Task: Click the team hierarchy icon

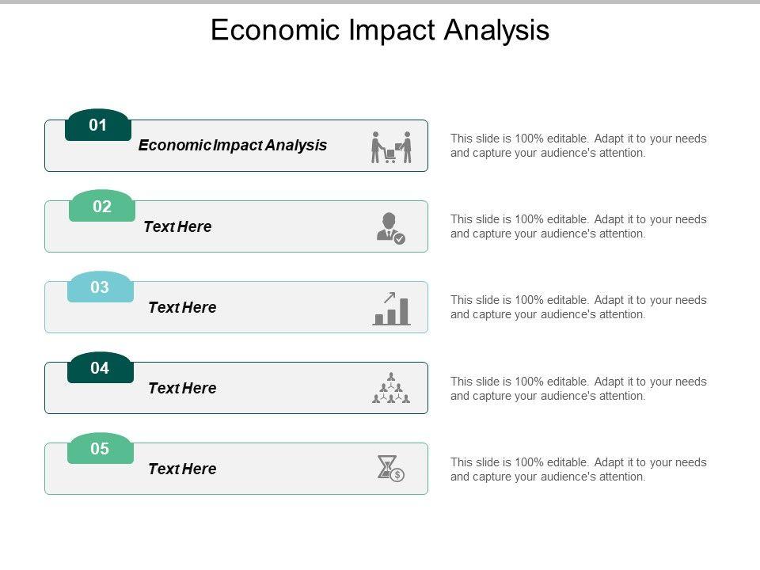Action: click(x=391, y=389)
